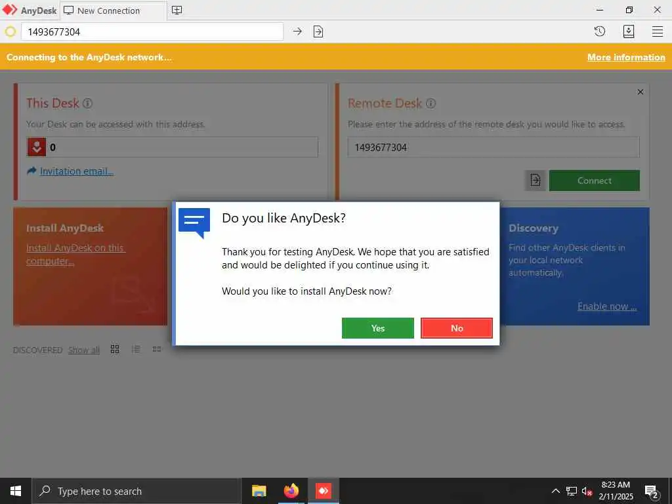Switch to the New Connection tab

pos(113,10)
